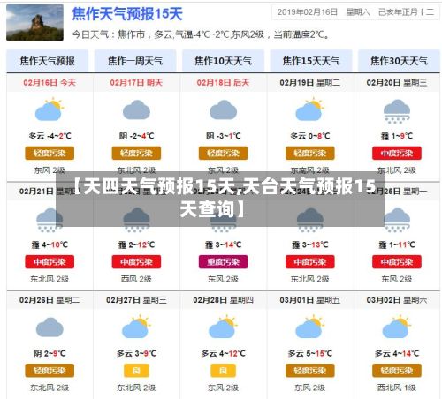Viewport: 442px width, 399px height.
Task: Click the 轻度污染 badge under 03月01日
Action: pyautogui.click(x=310, y=371)
